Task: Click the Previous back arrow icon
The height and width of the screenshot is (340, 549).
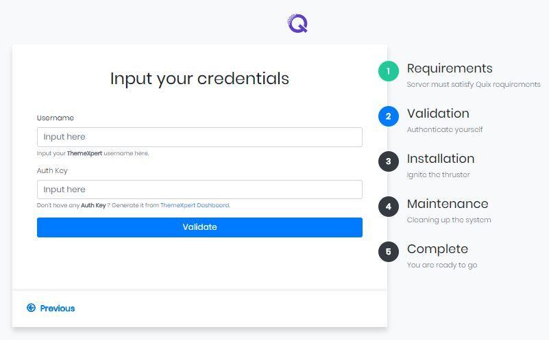Action: point(31,308)
